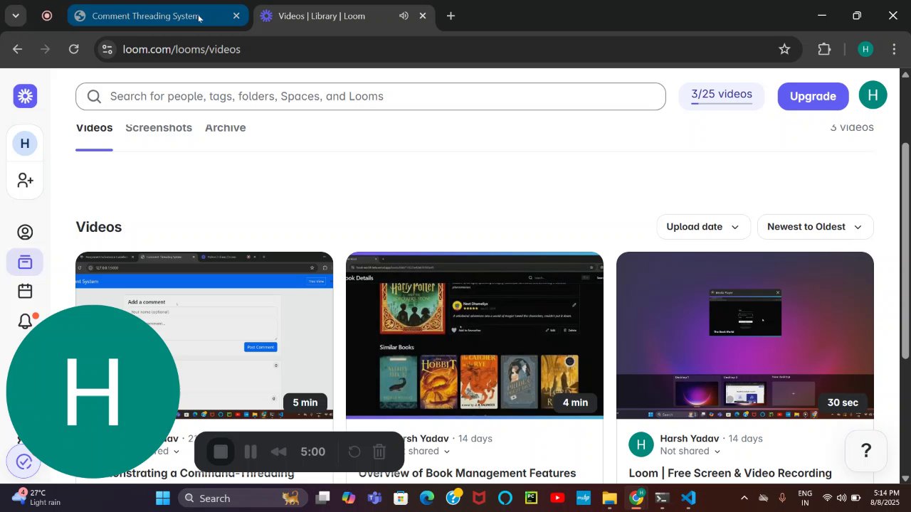Expand the Upload date sort dropdown
Screen dimensions: 911x512
pos(703,227)
